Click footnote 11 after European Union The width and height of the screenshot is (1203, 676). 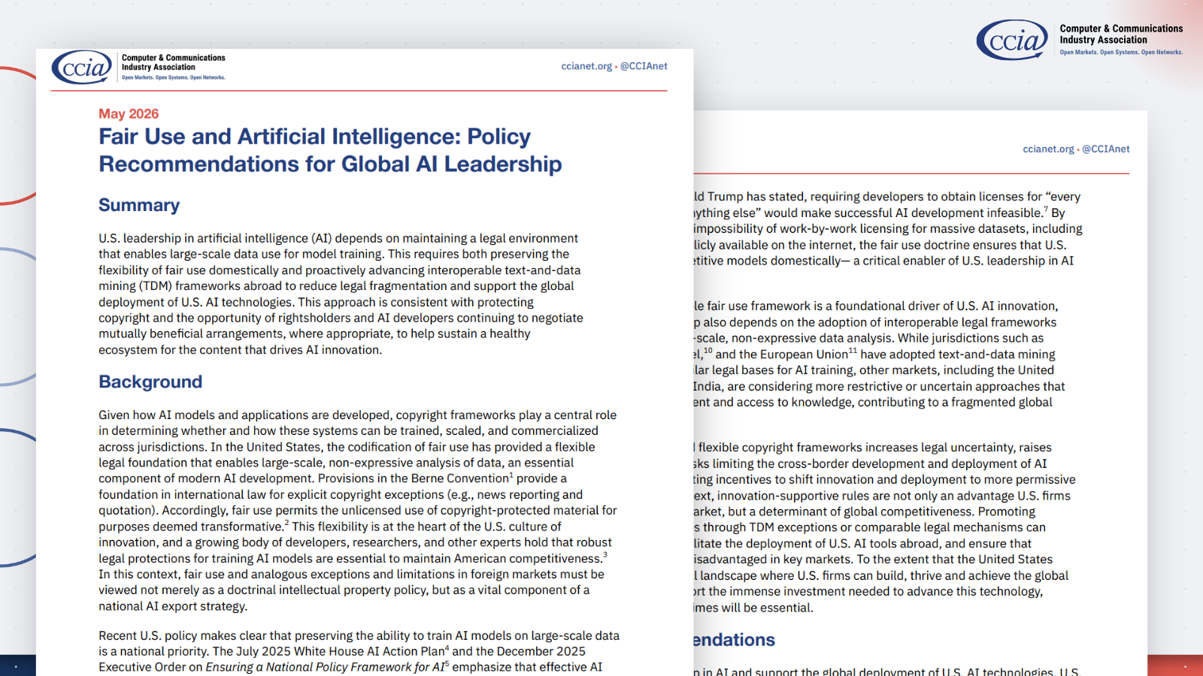(853, 351)
